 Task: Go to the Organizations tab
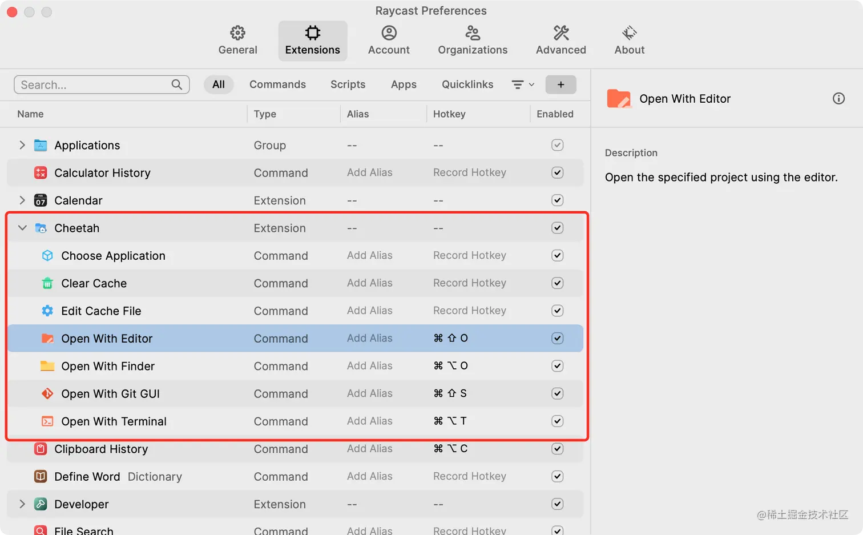pyautogui.click(x=473, y=41)
